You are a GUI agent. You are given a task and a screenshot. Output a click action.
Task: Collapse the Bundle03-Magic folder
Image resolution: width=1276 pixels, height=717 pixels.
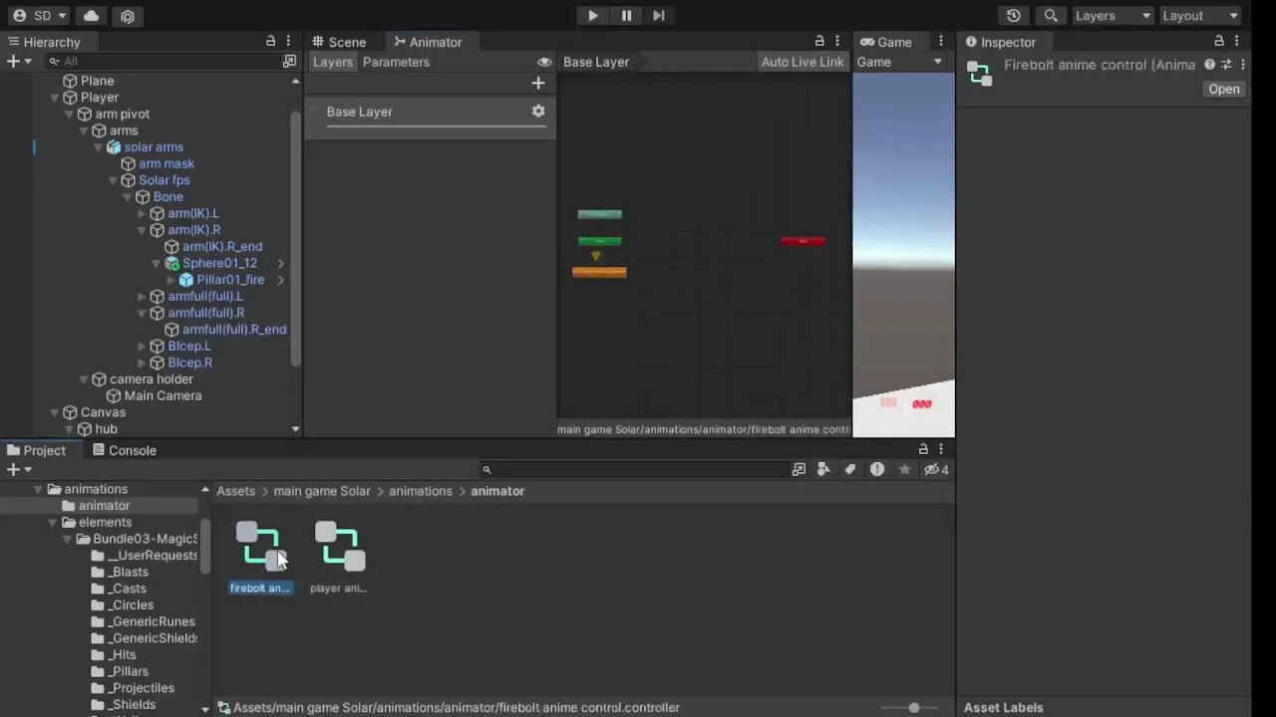pos(68,540)
